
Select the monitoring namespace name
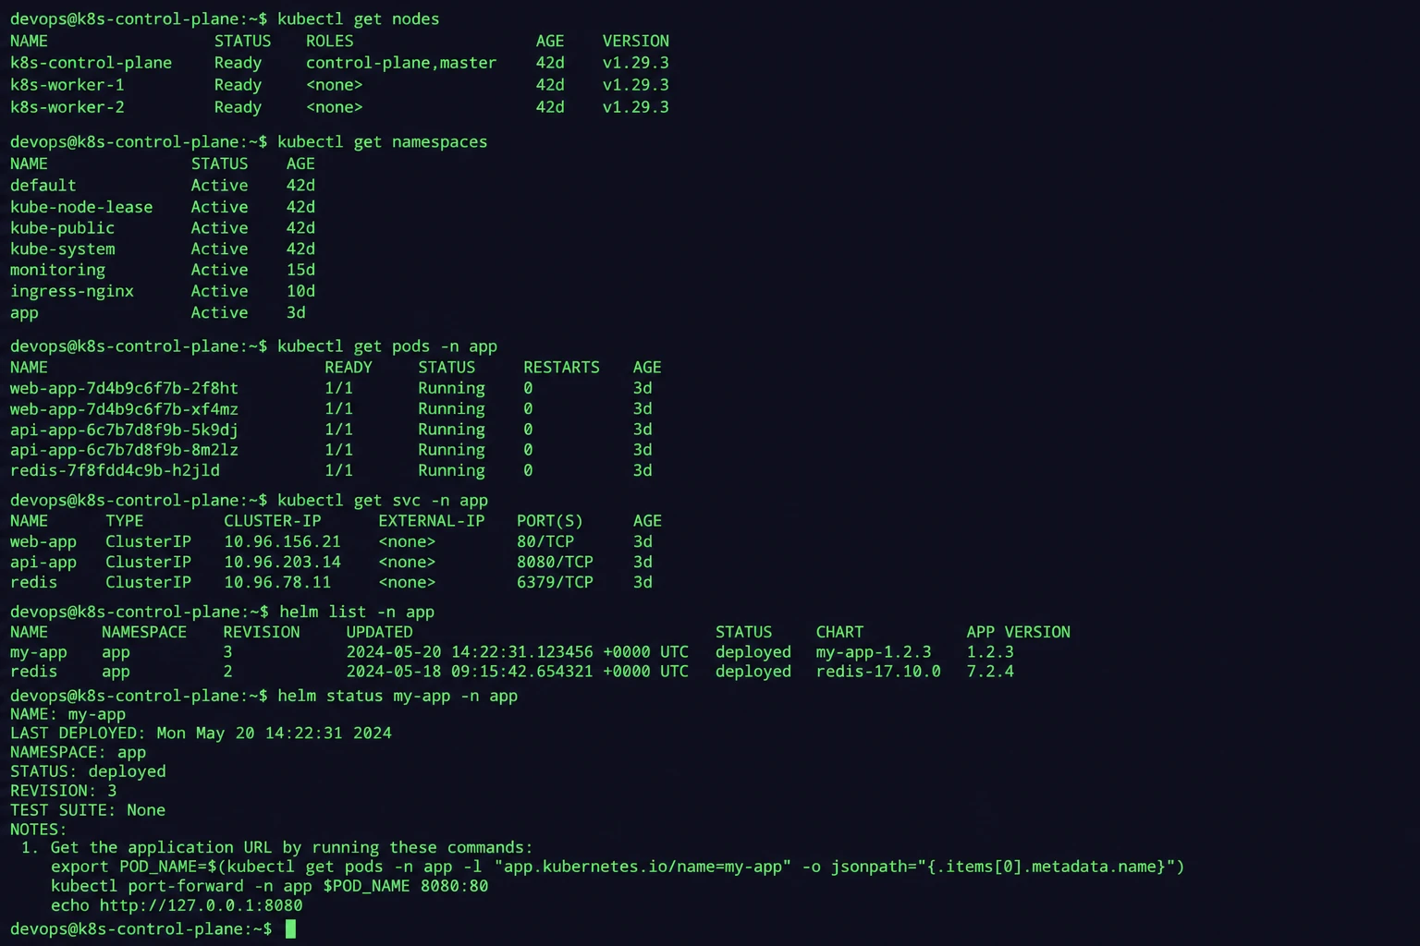(57, 270)
